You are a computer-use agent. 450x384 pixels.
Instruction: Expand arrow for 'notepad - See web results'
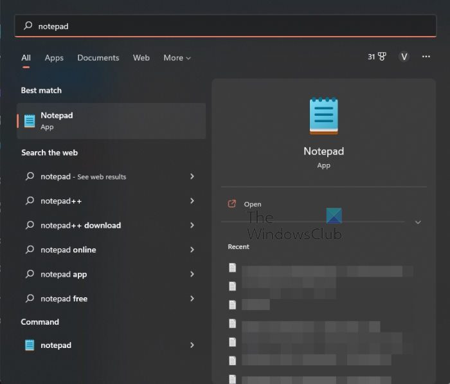tap(192, 176)
